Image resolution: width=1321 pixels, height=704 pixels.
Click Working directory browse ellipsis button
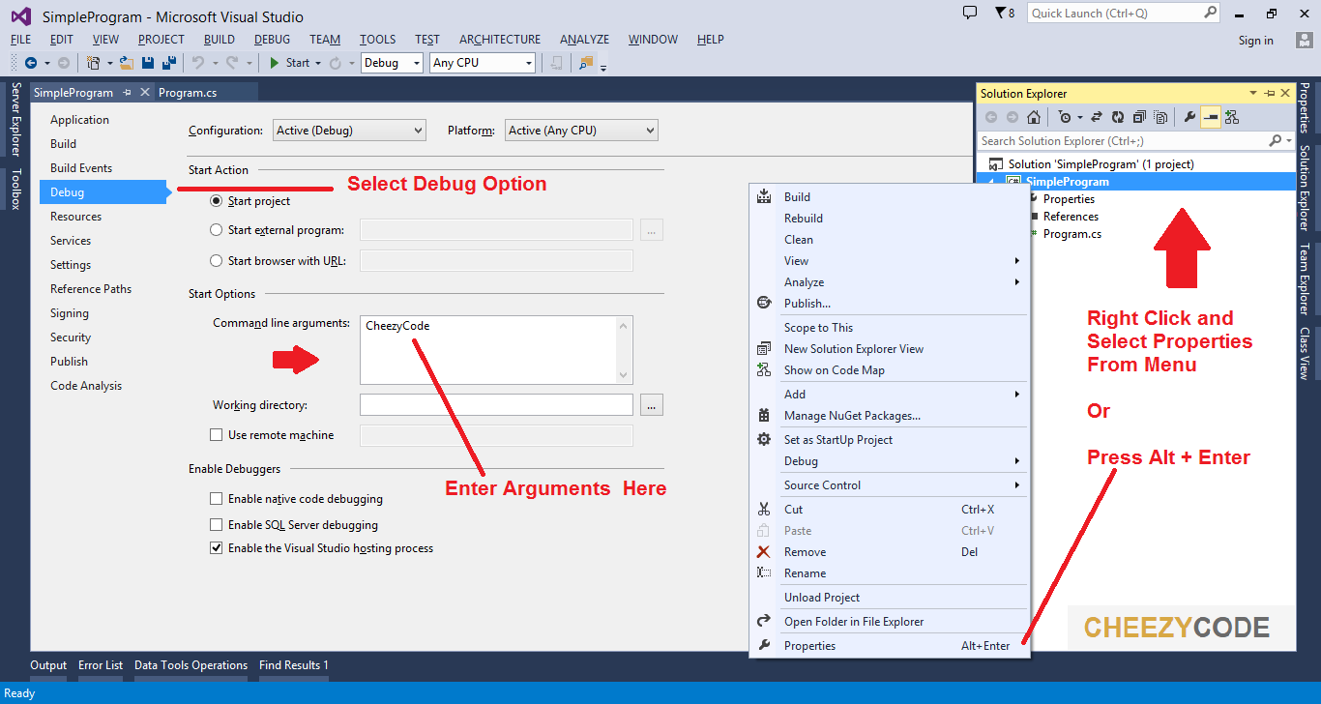point(651,405)
